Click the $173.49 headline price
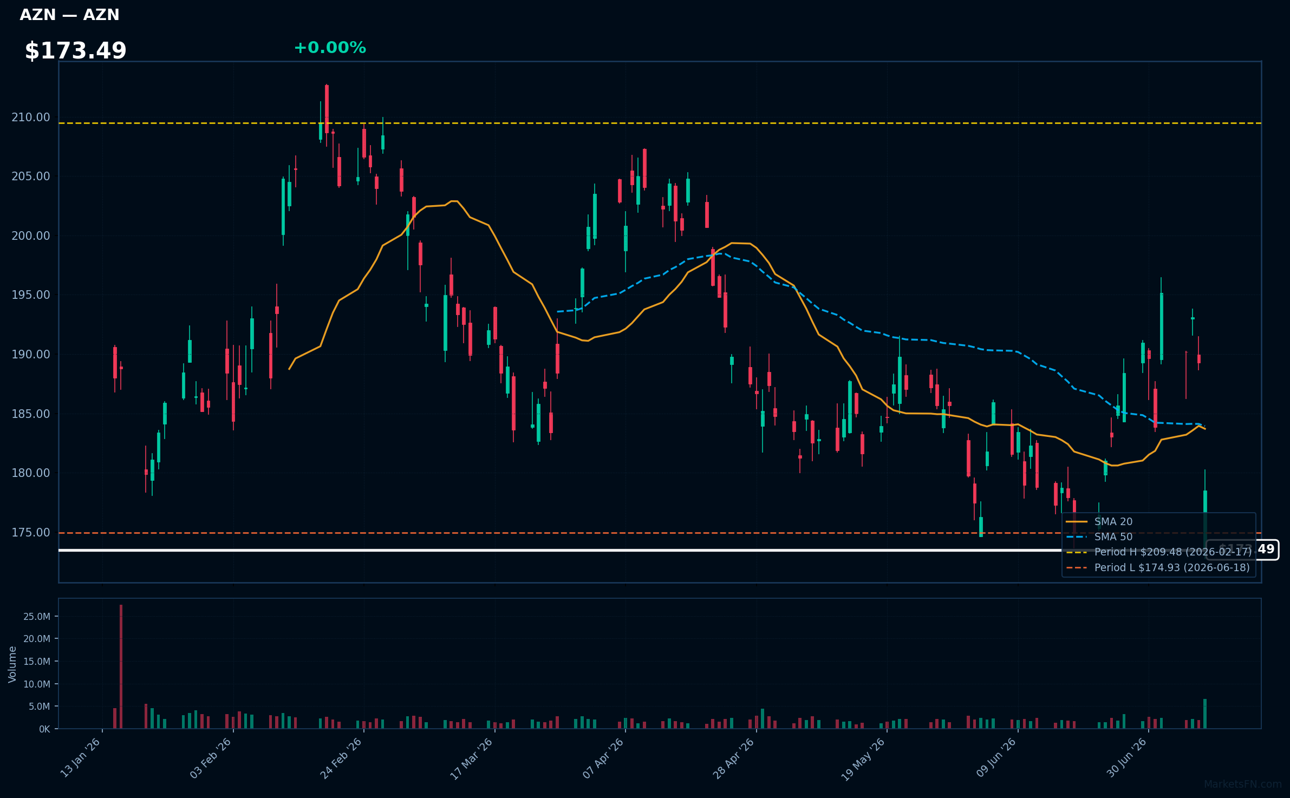Screen dimensions: 1290x798 coord(75,51)
